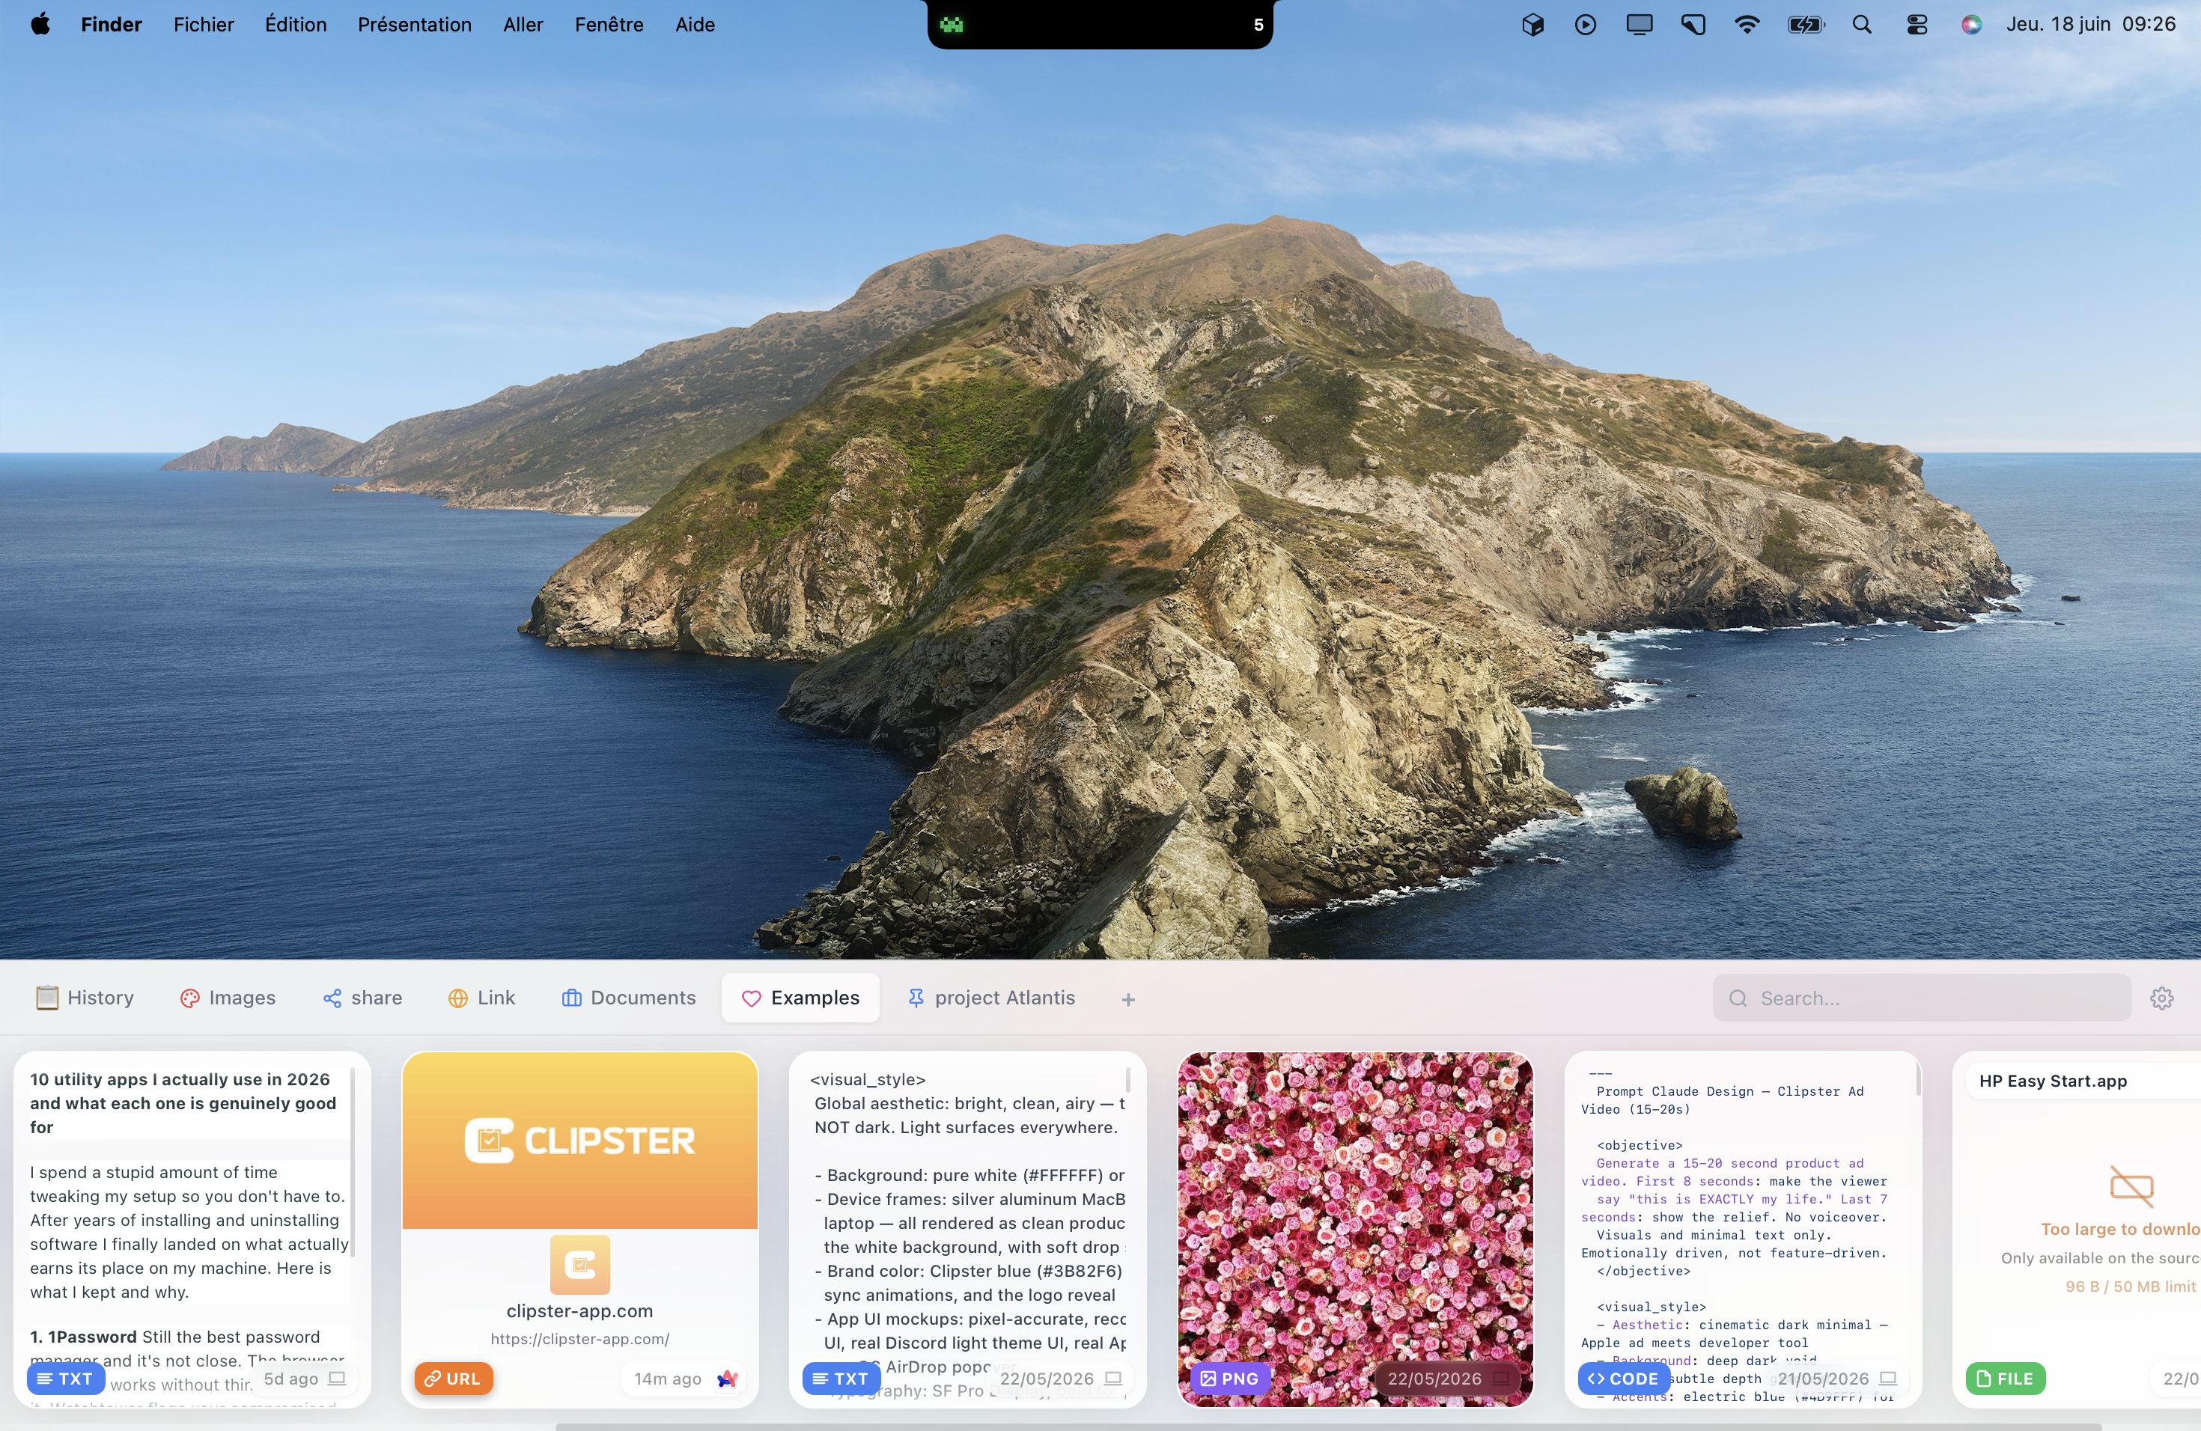Click the Wi-Fi status icon
Screen dimensions: 2201x1431
click(x=1747, y=25)
